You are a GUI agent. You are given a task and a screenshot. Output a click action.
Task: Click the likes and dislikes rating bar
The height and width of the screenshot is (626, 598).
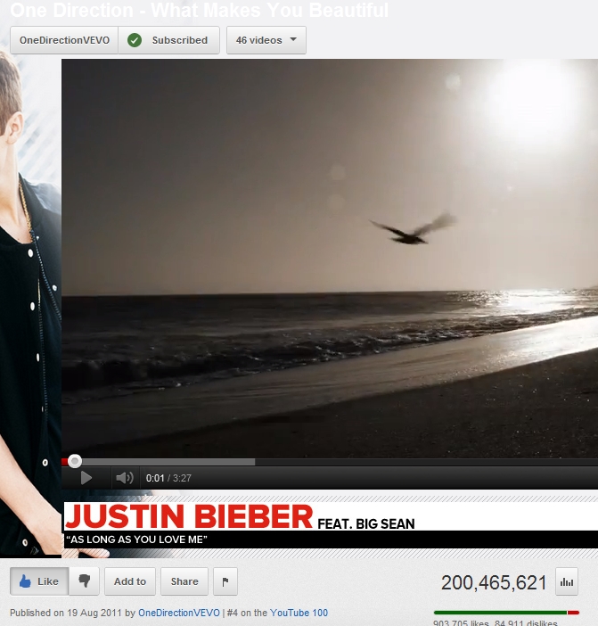(x=506, y=613)
